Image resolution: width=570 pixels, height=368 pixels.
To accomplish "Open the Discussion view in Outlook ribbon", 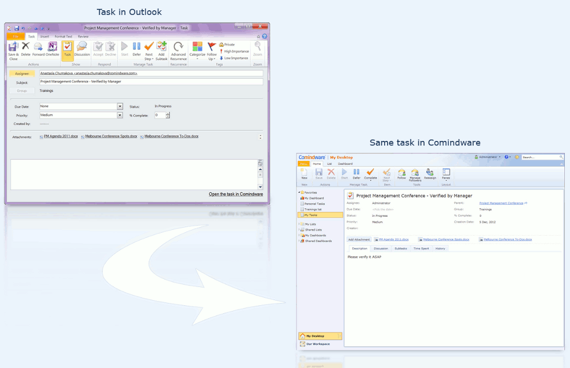I will click(x=82, y=49).
